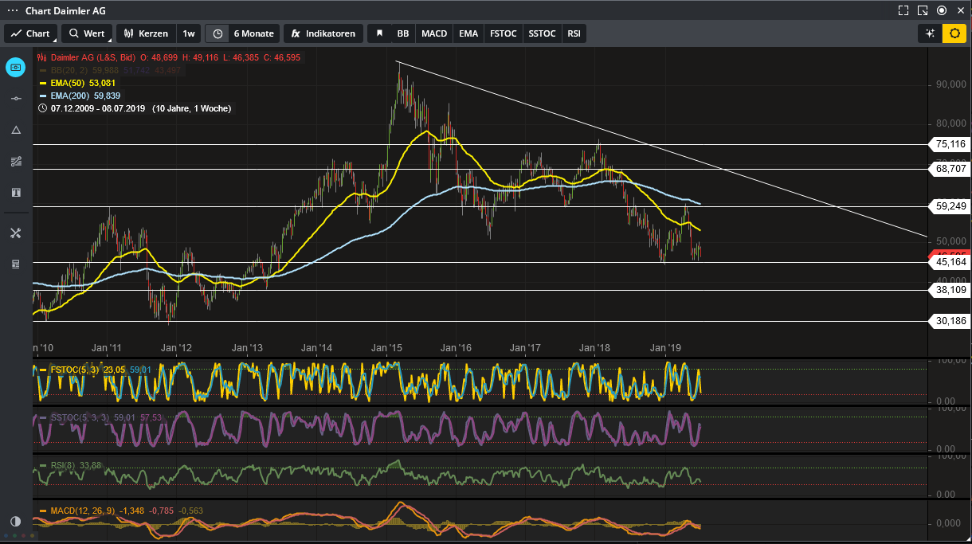The image size is (972, 544).
Task: Open the Chart type dropdown
Action: click(x=30, y=33)
